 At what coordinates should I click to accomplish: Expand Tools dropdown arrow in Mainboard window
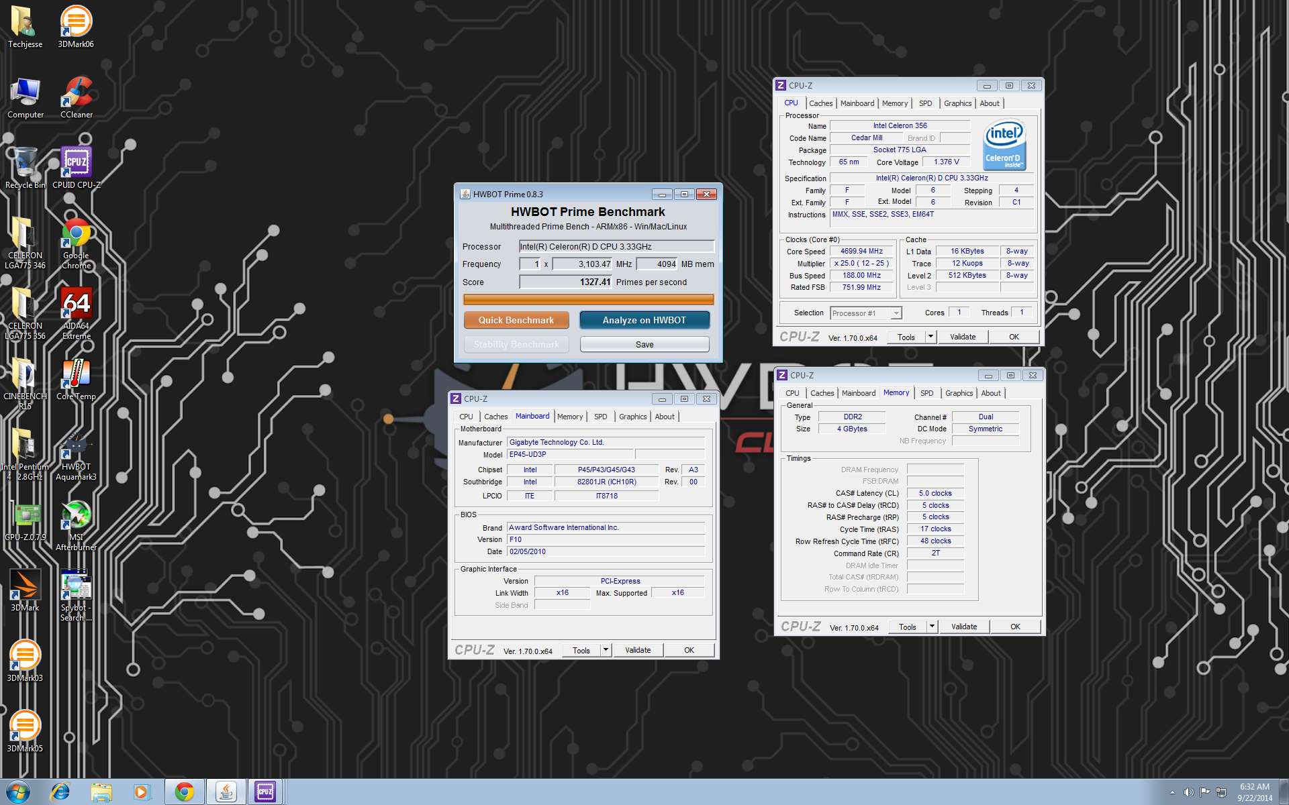tap(606, 650)
